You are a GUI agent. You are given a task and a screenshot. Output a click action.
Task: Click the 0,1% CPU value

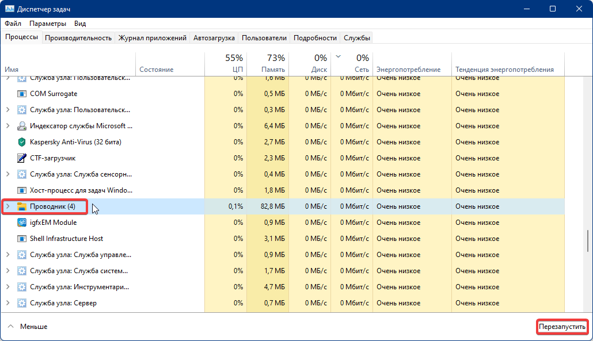click(235, 206)
